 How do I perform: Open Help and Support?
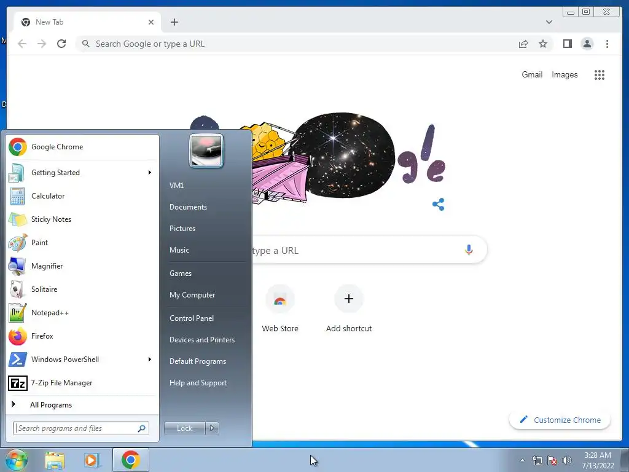click(x=198, y=383)
